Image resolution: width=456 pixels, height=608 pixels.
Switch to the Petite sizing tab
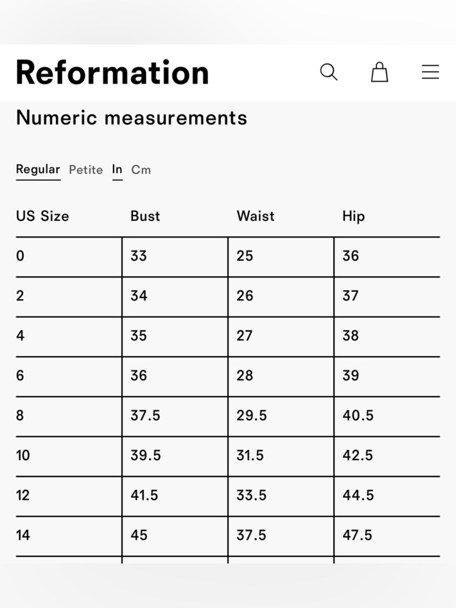click(x=86, y=170)
